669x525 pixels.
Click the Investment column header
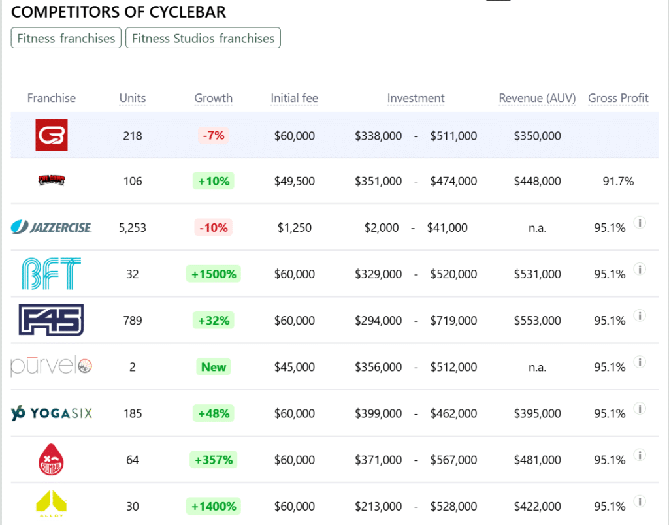coord(416,98)
